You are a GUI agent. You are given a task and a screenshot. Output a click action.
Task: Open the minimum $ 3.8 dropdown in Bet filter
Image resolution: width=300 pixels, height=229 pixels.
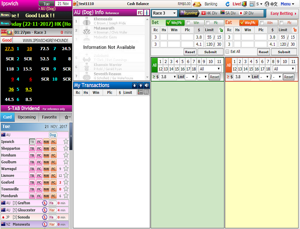click(168, 77)
